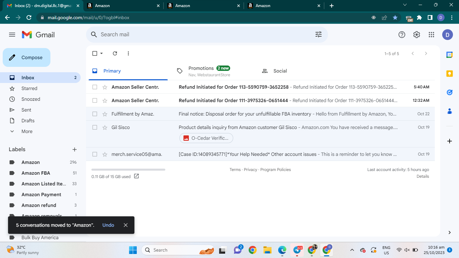Star the Fulfillment by Amazon email

tap(105, 114)
